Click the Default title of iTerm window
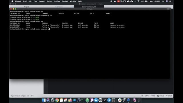183x103 pixels. (x=90, y=9)
